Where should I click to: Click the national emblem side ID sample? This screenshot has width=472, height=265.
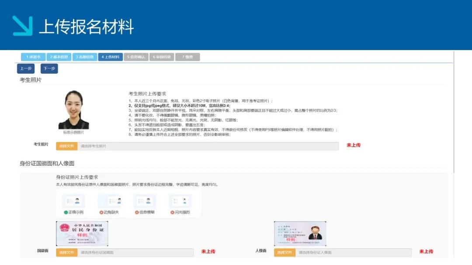click(82, 234)
